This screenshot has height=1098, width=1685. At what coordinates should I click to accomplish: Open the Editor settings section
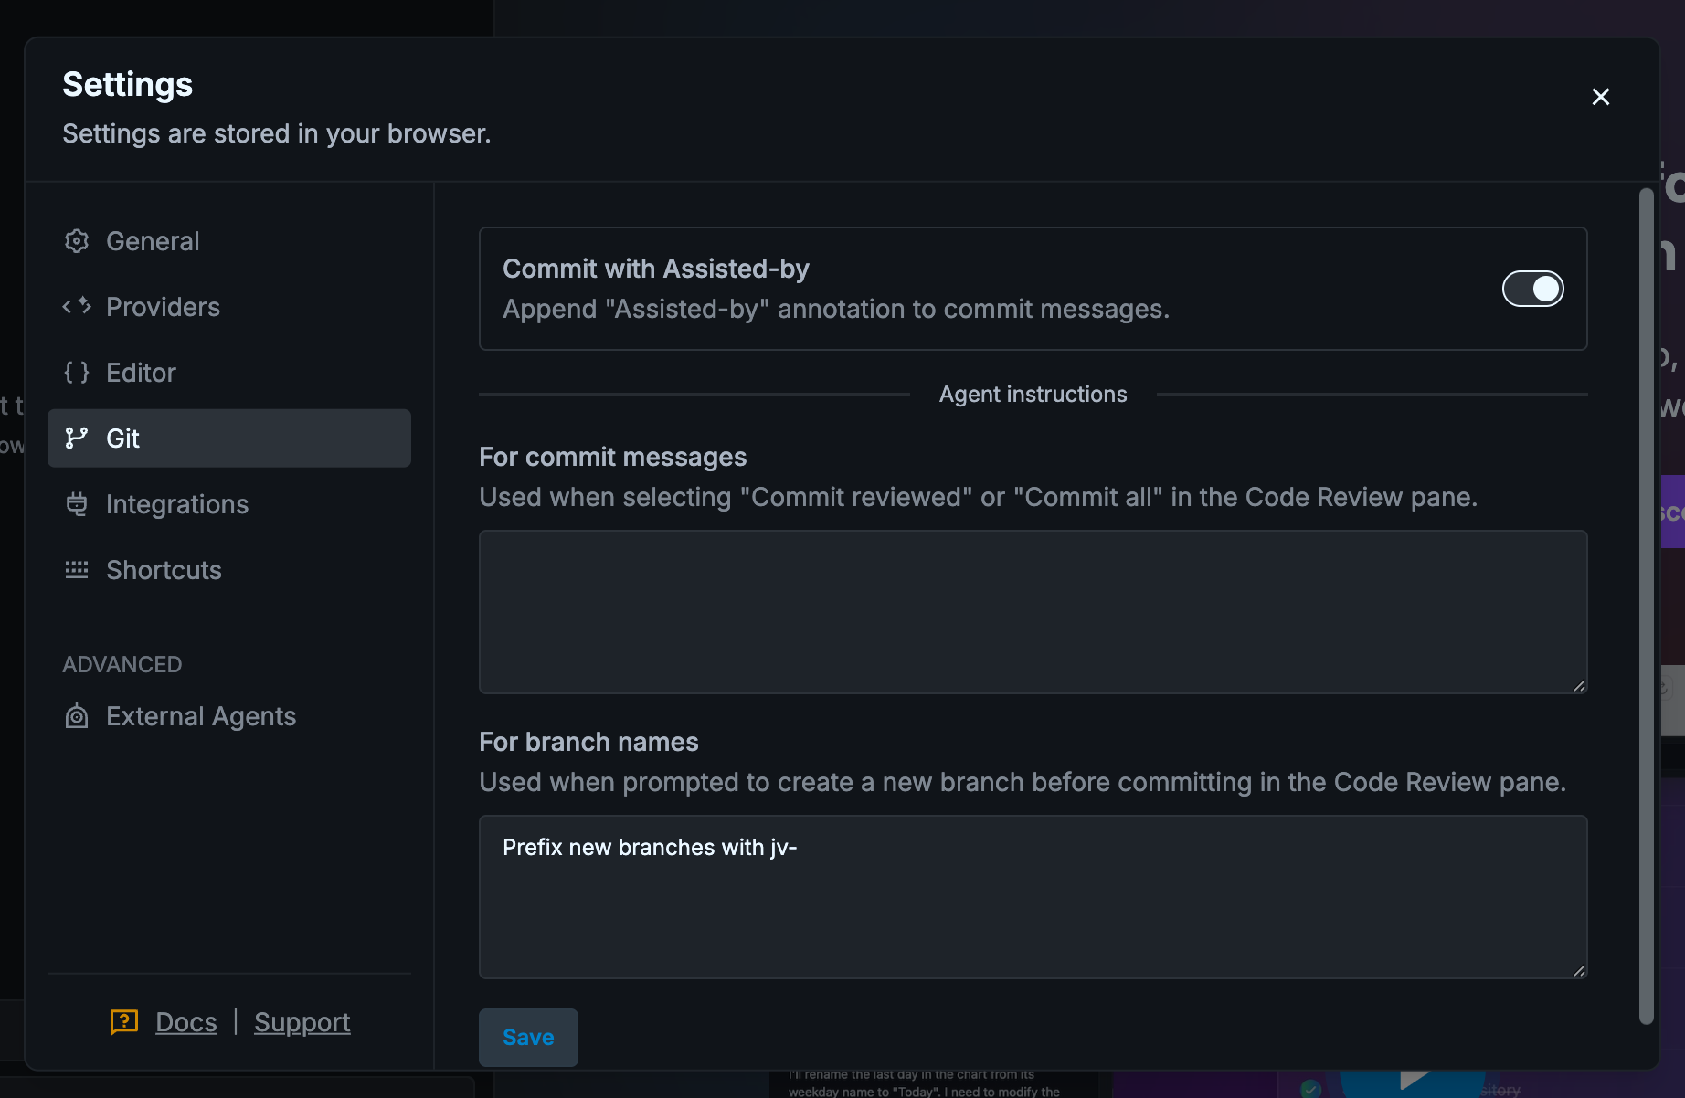pyautogui.click(x=229, y=373)
